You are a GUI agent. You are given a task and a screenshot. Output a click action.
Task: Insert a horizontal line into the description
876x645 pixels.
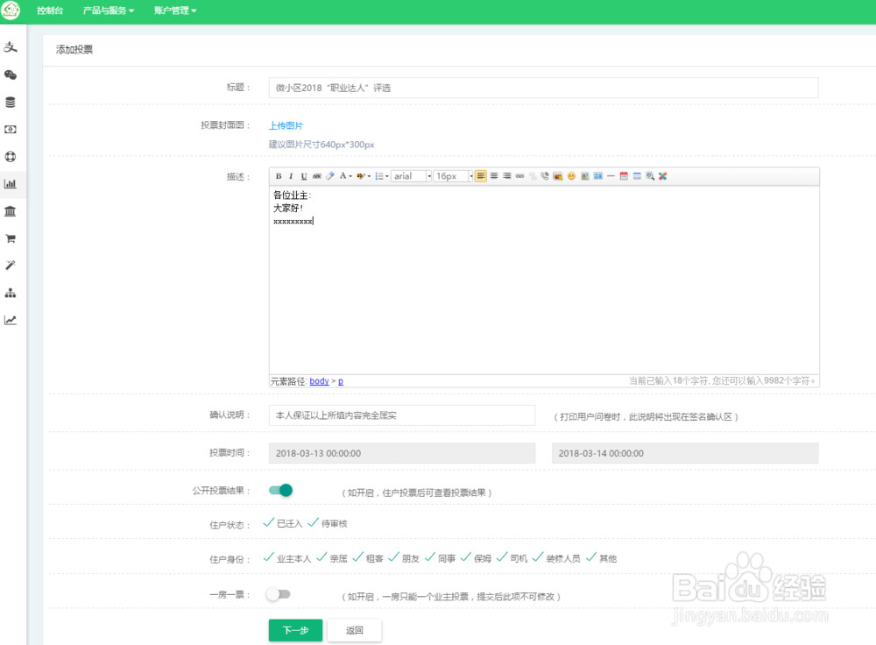610,176
